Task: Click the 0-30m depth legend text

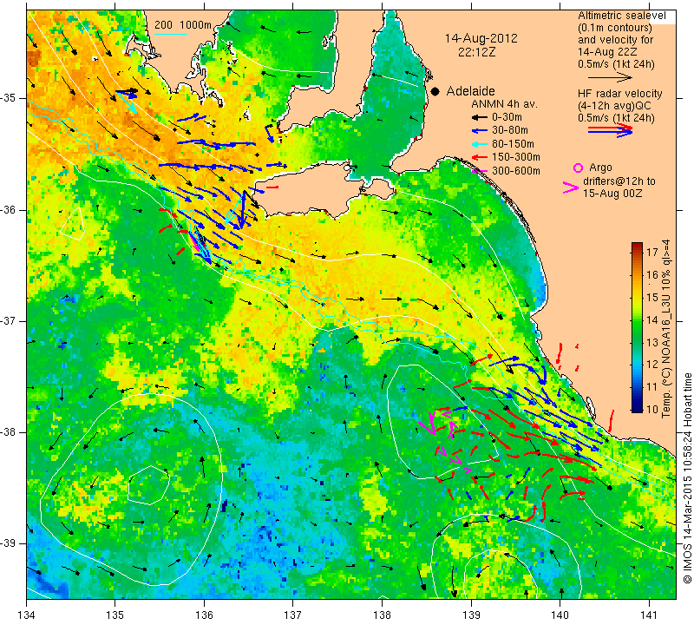Action: tap(507, 117)
